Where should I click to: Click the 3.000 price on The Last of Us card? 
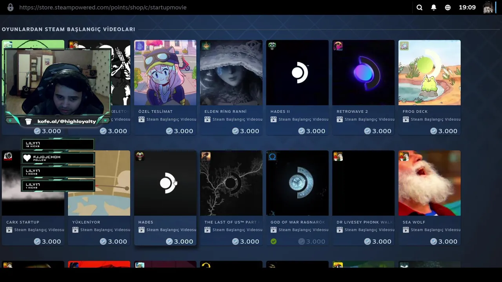[249, 242]
